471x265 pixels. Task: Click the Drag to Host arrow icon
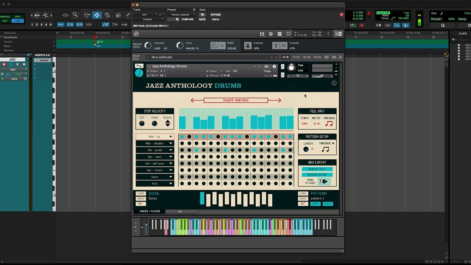tap(325, 181)
